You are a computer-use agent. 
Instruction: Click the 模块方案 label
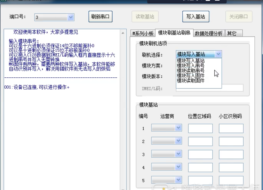[152, 66]
